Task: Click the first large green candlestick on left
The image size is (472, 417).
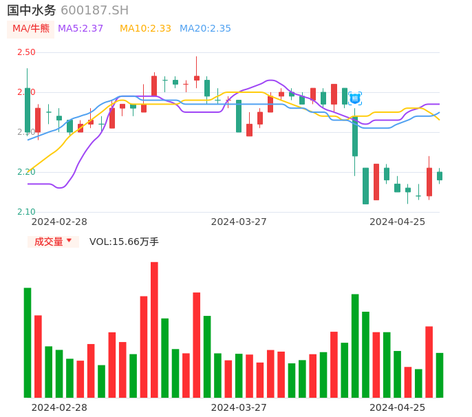Action: (x=28, y=110)
